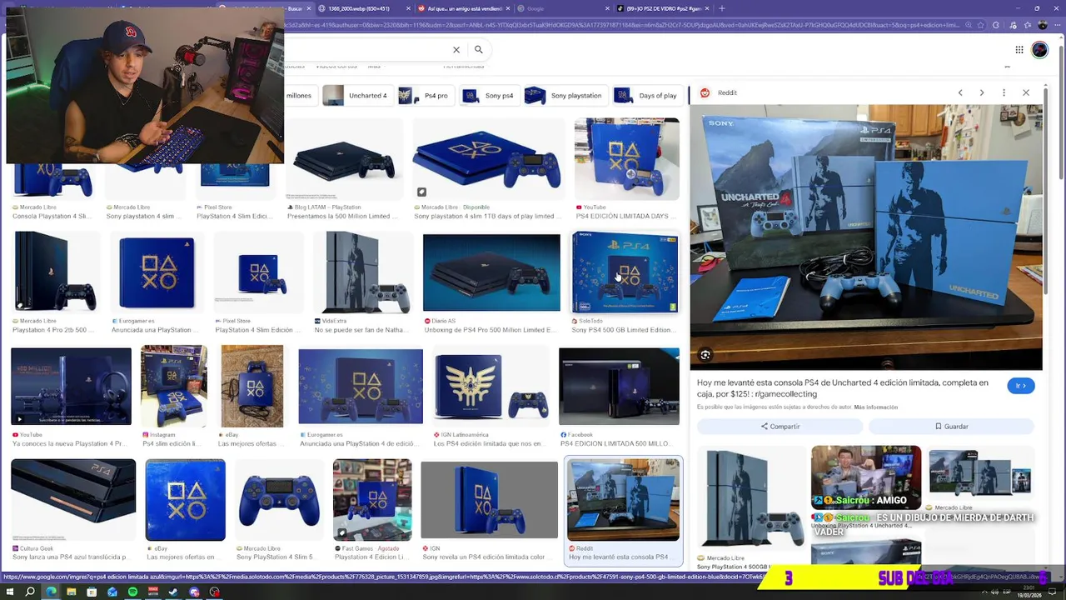The width and height of the screenshot is (1066, 600).
Task: Open a new browser tab
Action: (722, 8)
